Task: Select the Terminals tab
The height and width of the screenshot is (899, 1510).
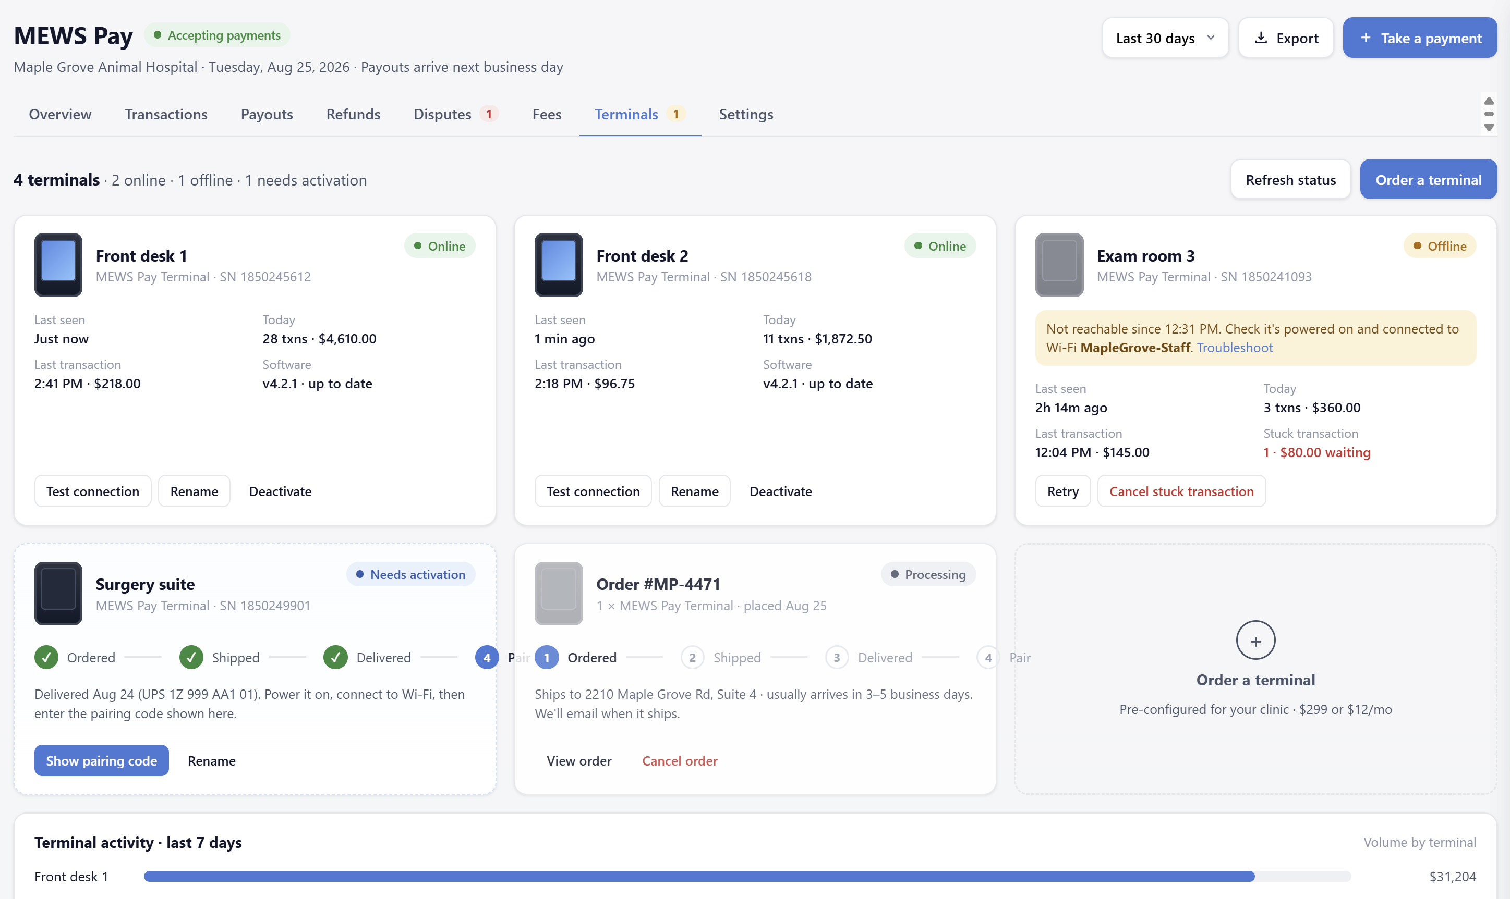Action: coord(639,114)
